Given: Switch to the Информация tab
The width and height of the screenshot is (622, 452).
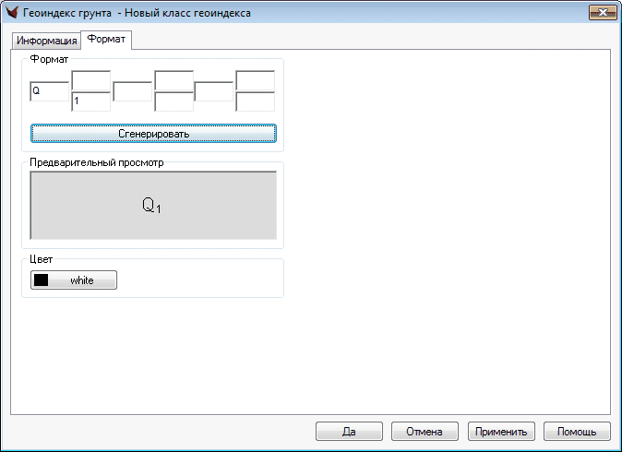Looking at the screenshot, I should 46,42.
